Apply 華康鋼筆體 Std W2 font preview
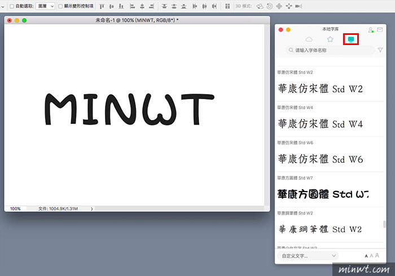 (x=320, y=229)
